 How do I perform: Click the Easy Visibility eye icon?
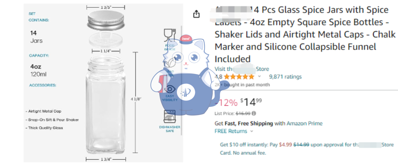pos(170,89)
